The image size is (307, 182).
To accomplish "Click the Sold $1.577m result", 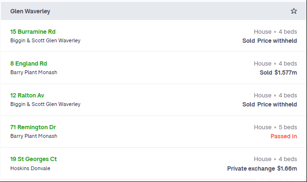I will [x=278, y=73].
